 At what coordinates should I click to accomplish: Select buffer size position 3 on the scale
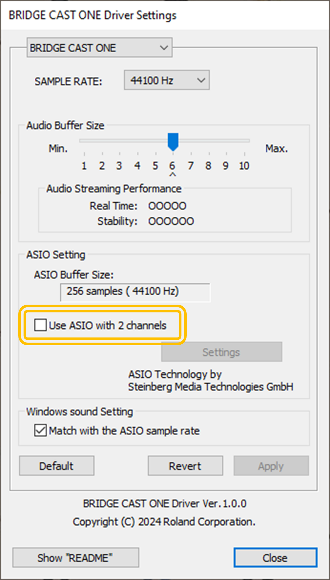tap(119, 141)
